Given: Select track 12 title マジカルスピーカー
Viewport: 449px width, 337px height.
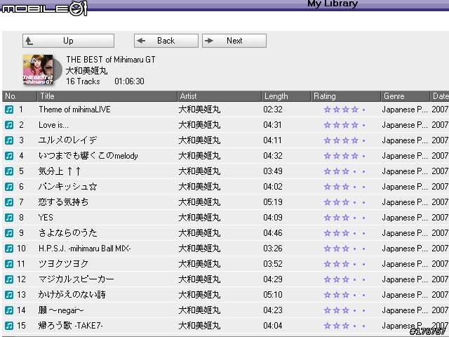Looking at the screenshot, I should [x=76, y=279].
